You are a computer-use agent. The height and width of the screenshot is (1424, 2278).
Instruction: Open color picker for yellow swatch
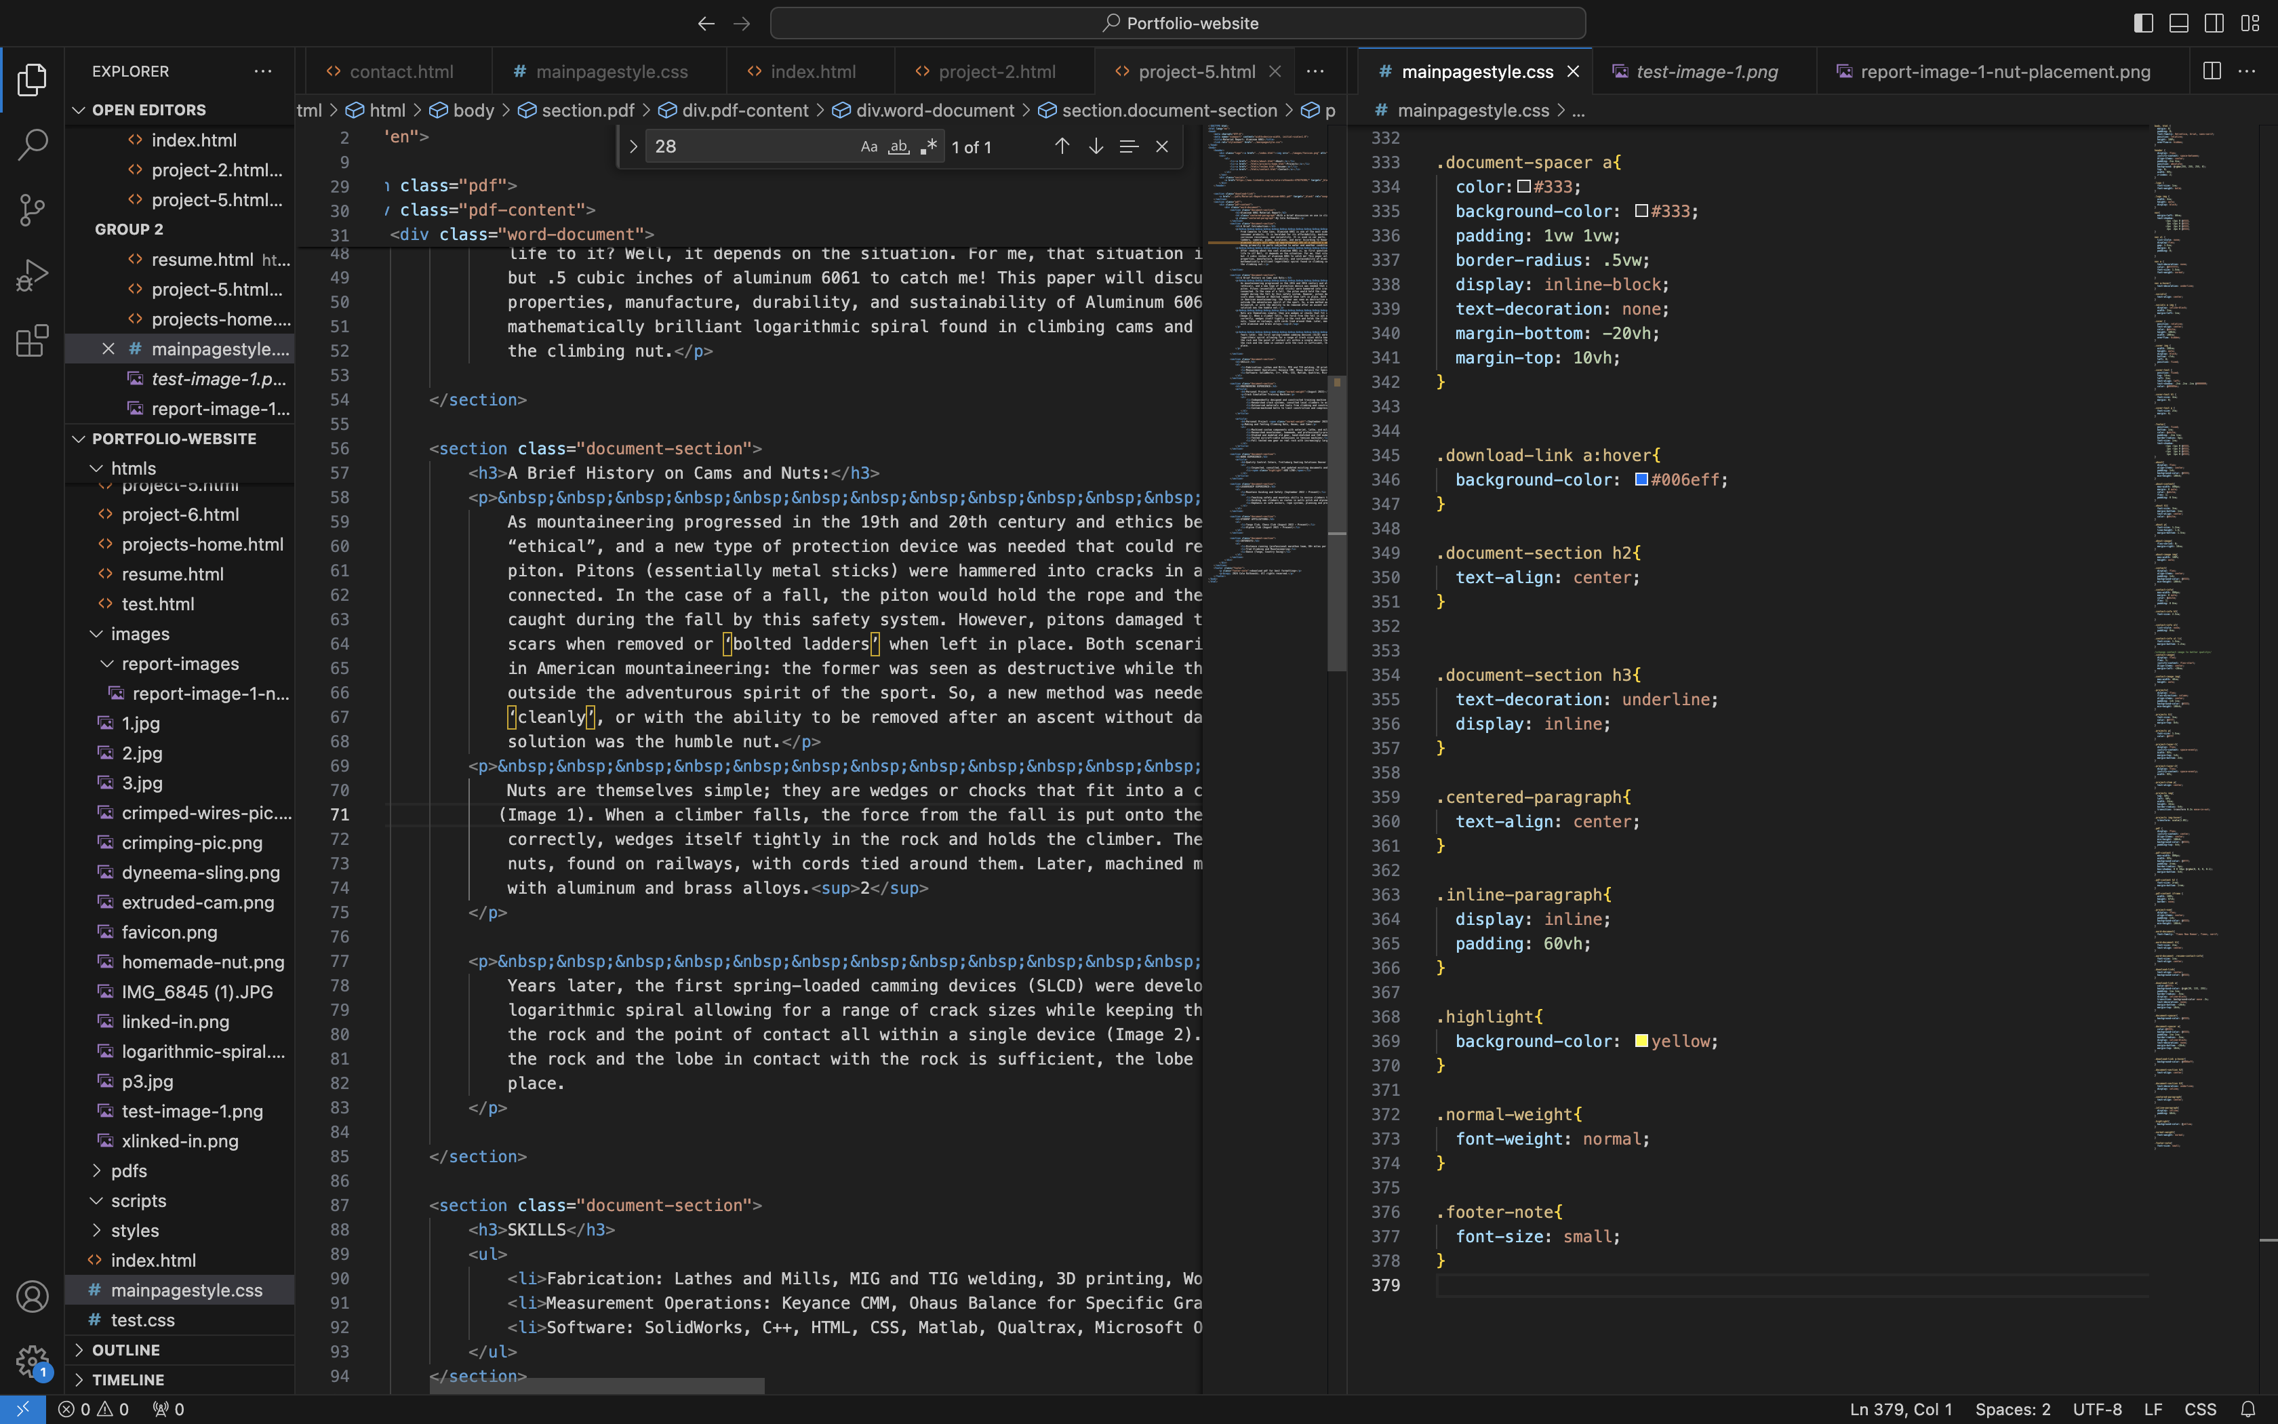[1641, 1042]
